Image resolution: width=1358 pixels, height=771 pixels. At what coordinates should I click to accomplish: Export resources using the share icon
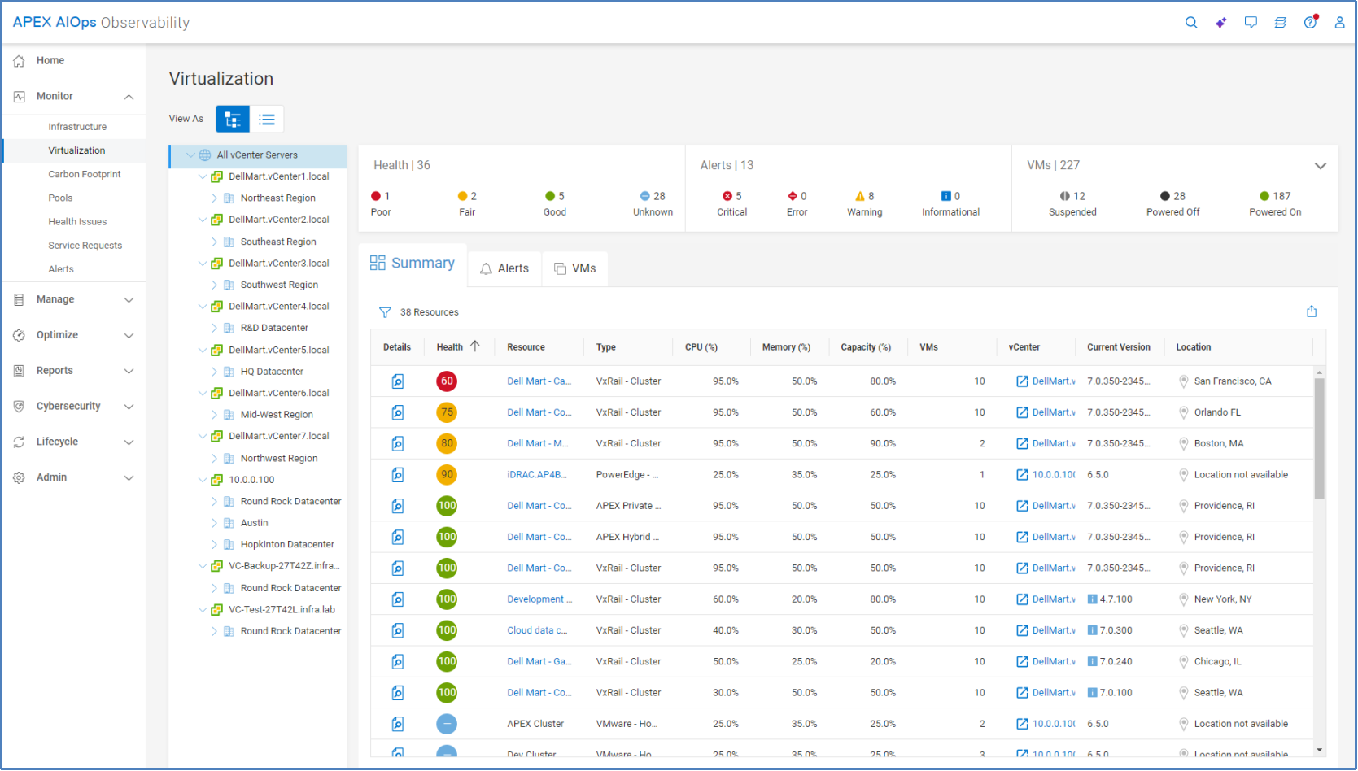coord(1312,311)
